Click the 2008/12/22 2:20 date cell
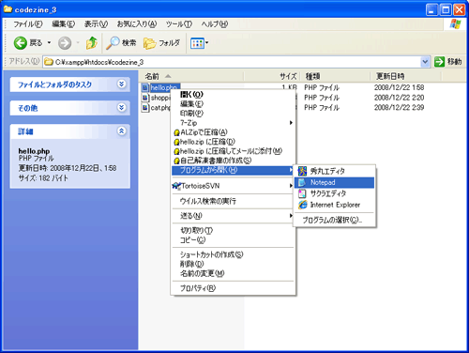Viewport: 469px width, 353px height. point(399,98)
